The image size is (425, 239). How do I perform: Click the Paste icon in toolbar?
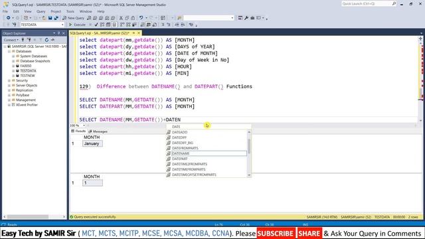pos(133,18)
